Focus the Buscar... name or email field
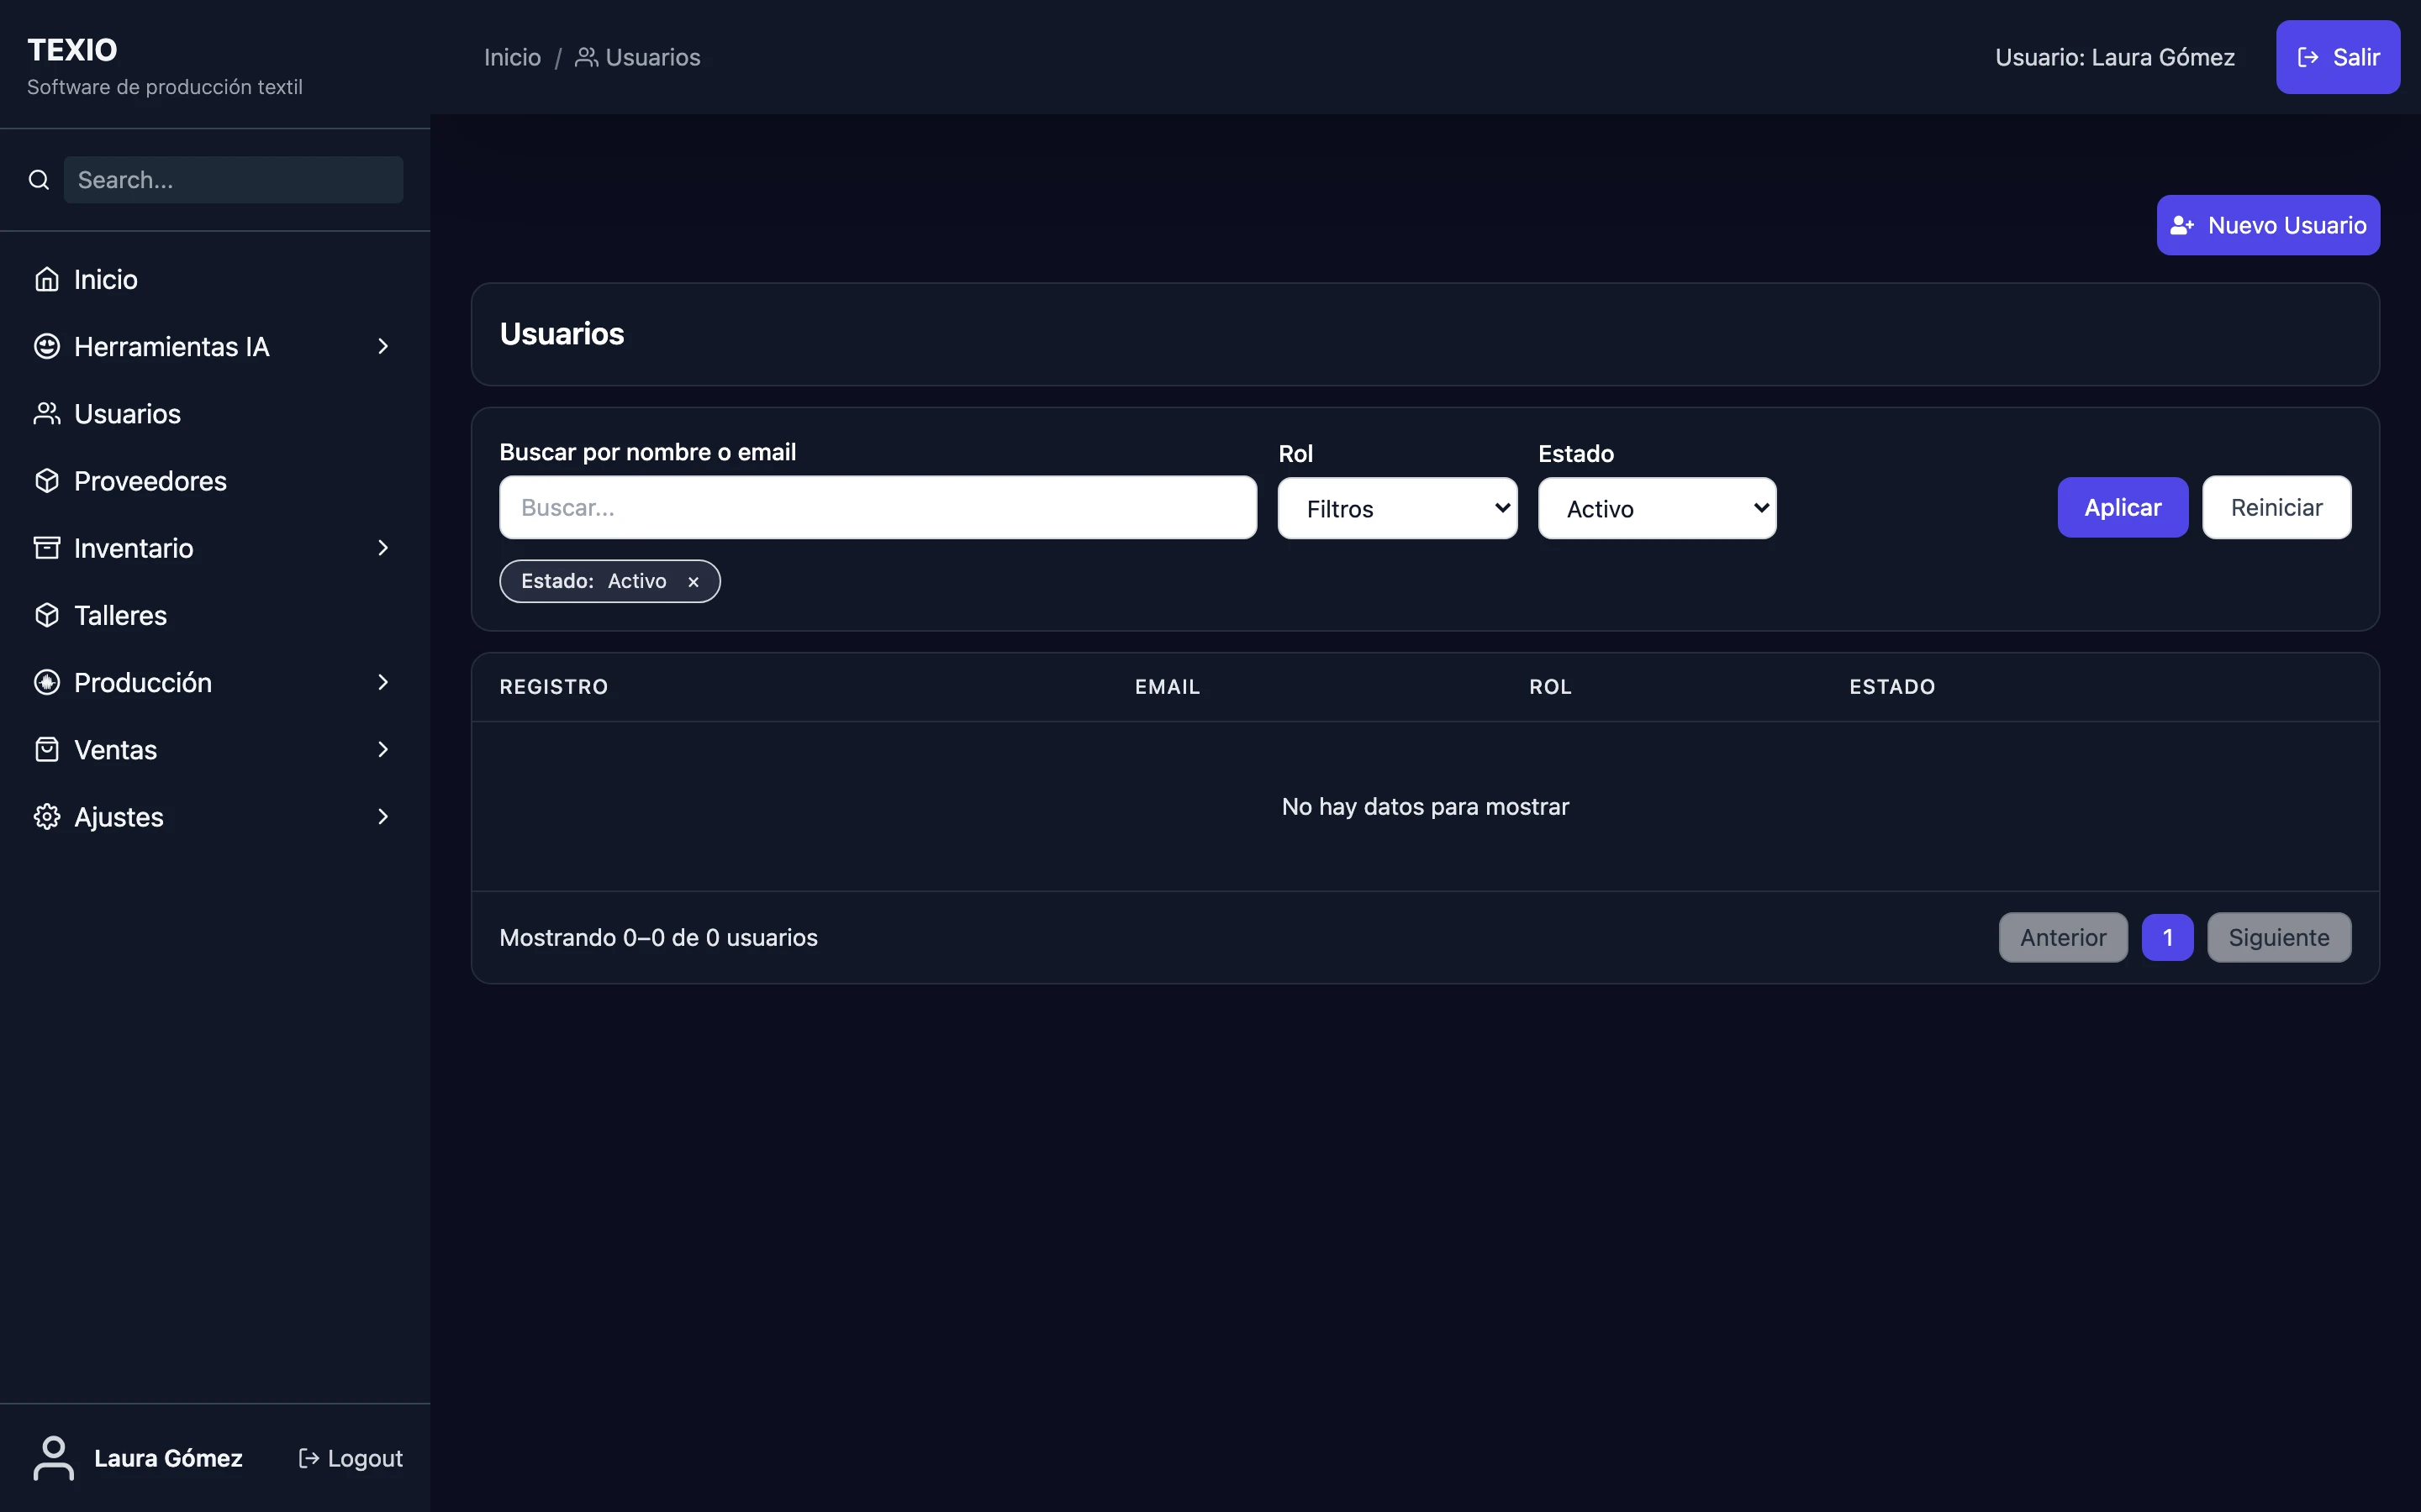 point(878,507)
